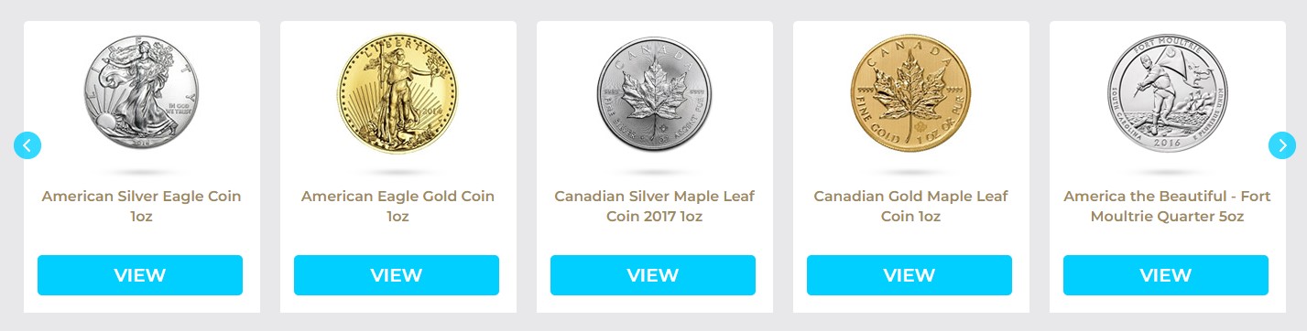Click VIEW under American Eagle Gold Coin
This screenshot has width=1307, height=331.
coord(397,275)
